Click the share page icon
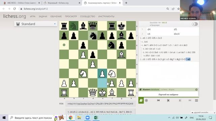The width and height of the screenshot is (216, 121). point(173,9)
